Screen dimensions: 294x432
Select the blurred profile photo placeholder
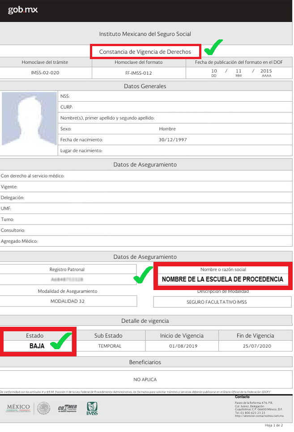(29, 123)
